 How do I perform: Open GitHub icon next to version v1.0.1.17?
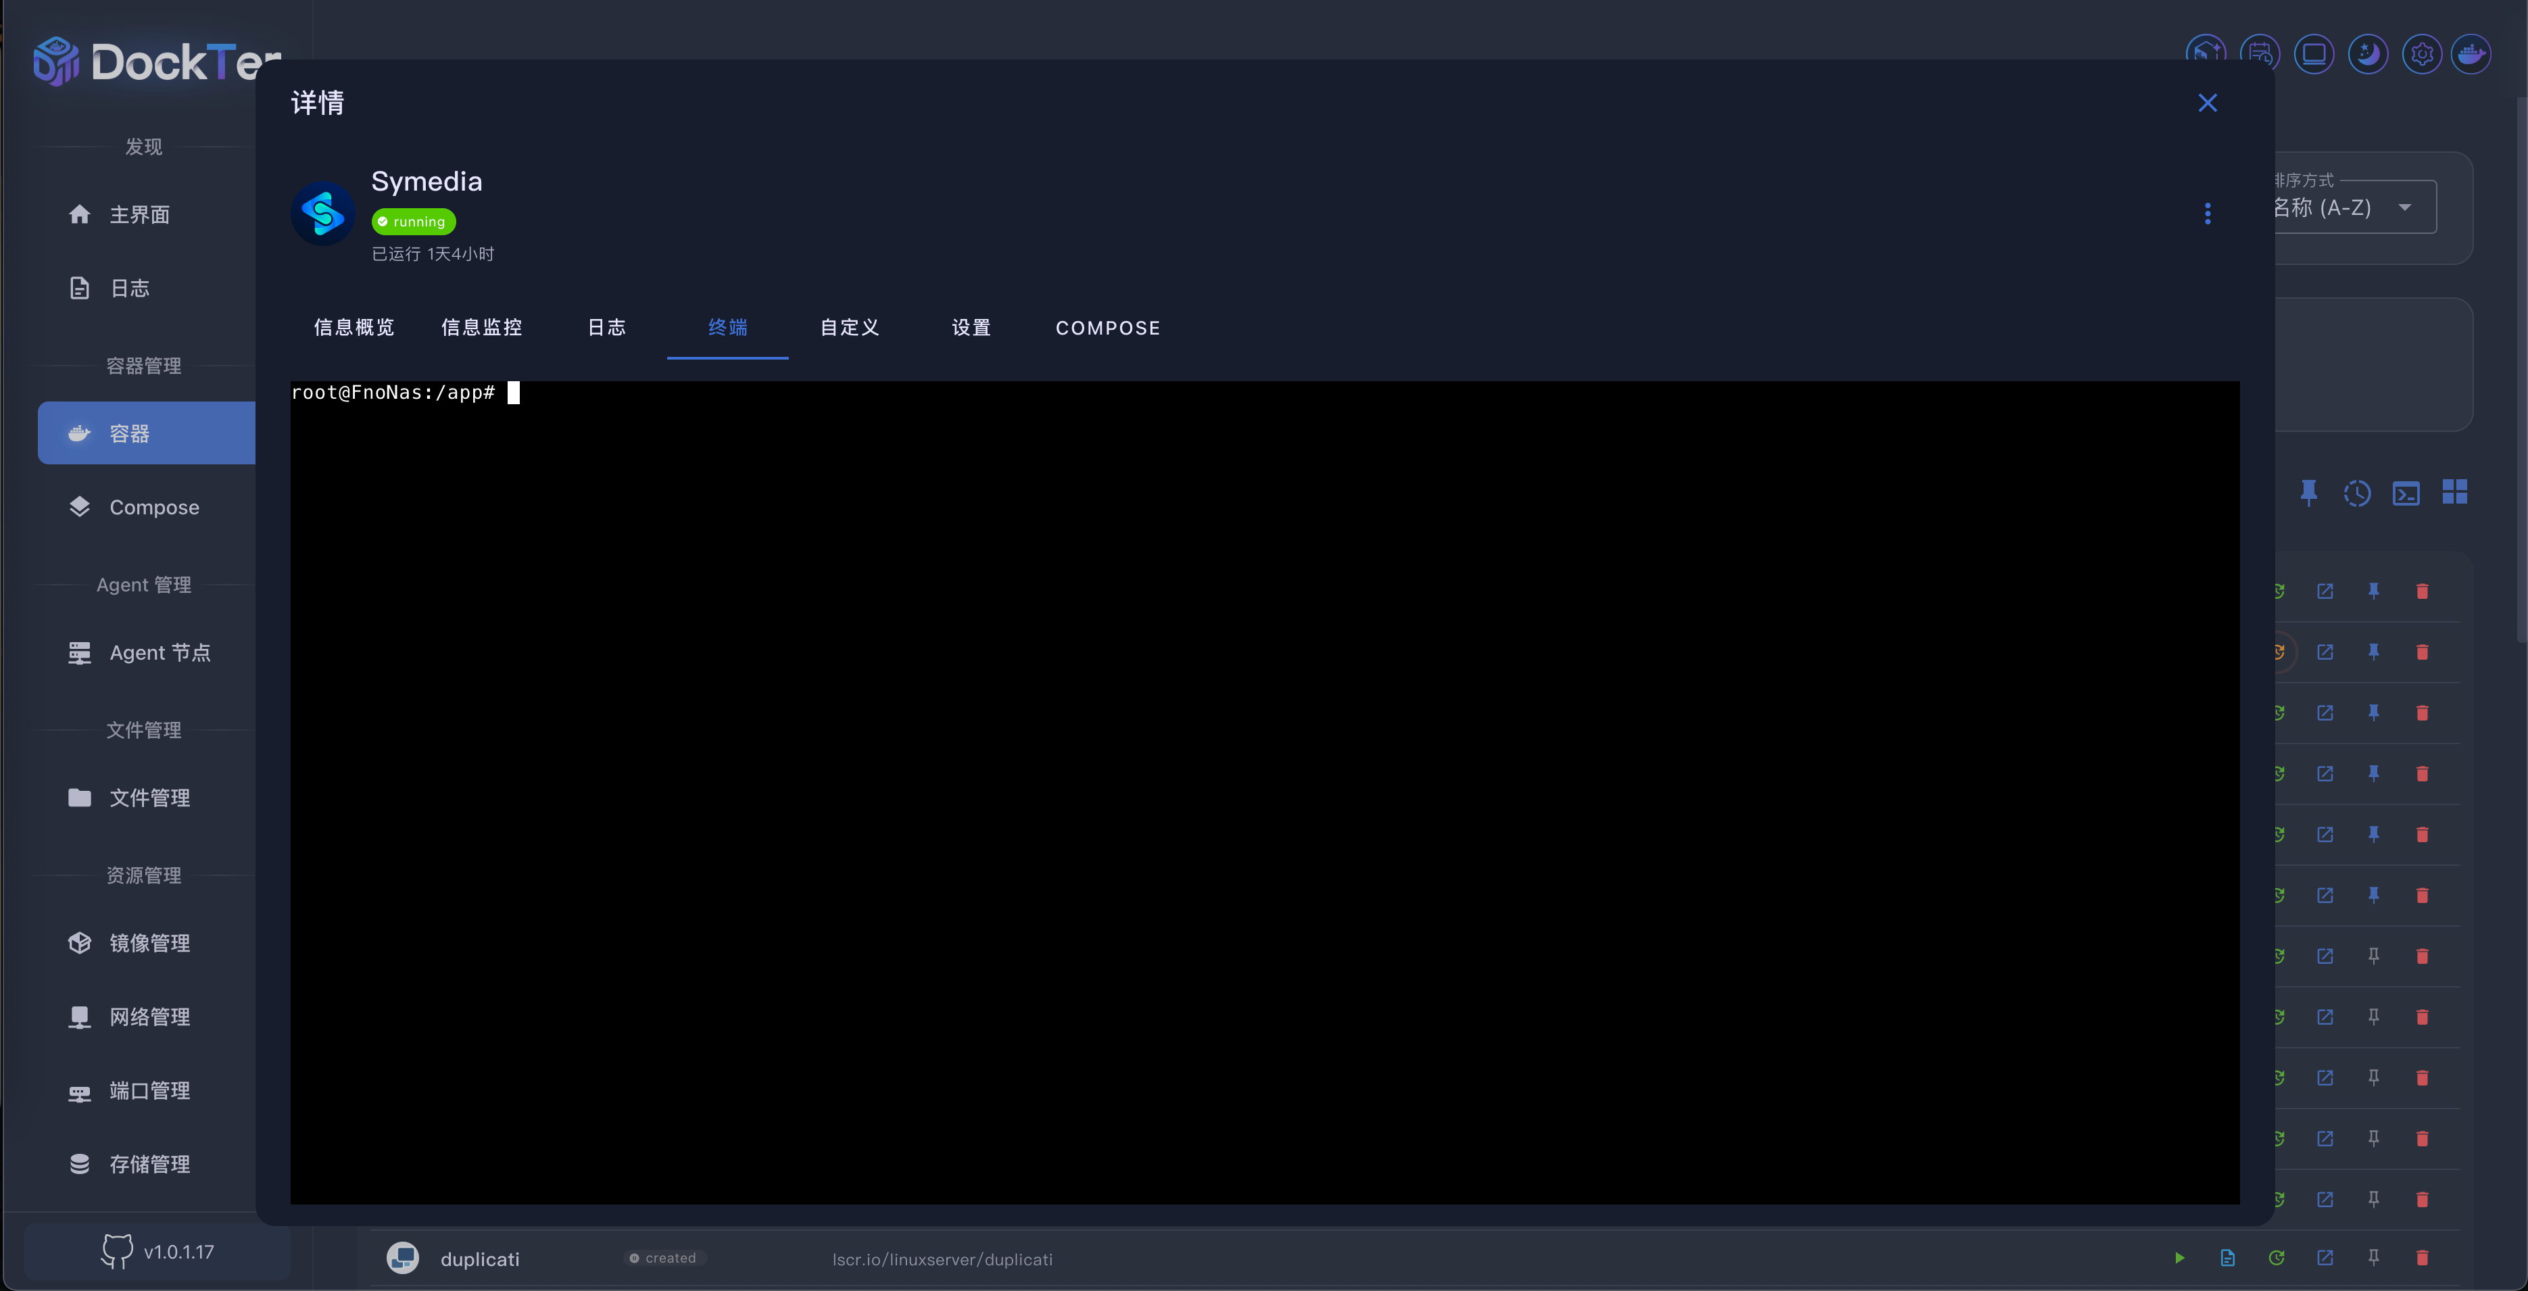tap(117, 1250)
